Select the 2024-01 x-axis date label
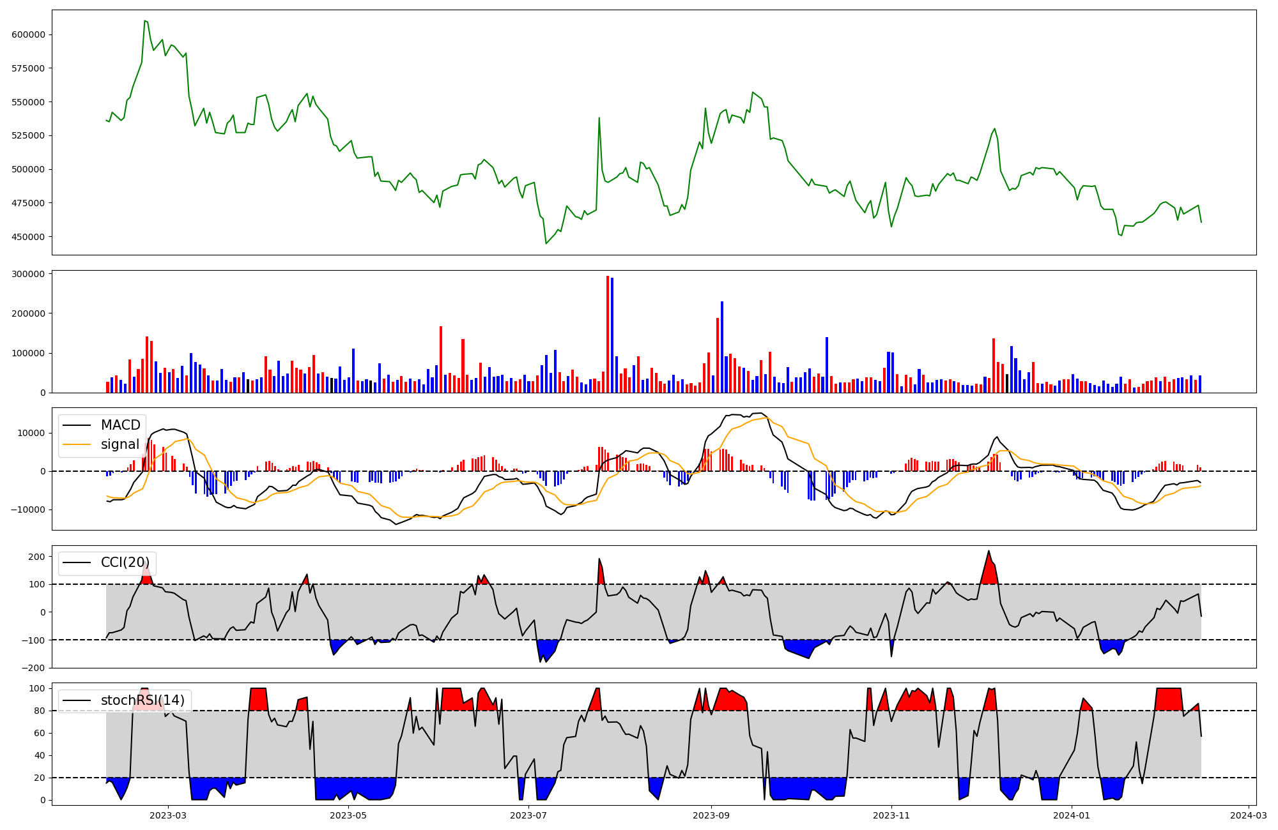The height and width of the screenshot is (830, 1278). pos(1071,815)
